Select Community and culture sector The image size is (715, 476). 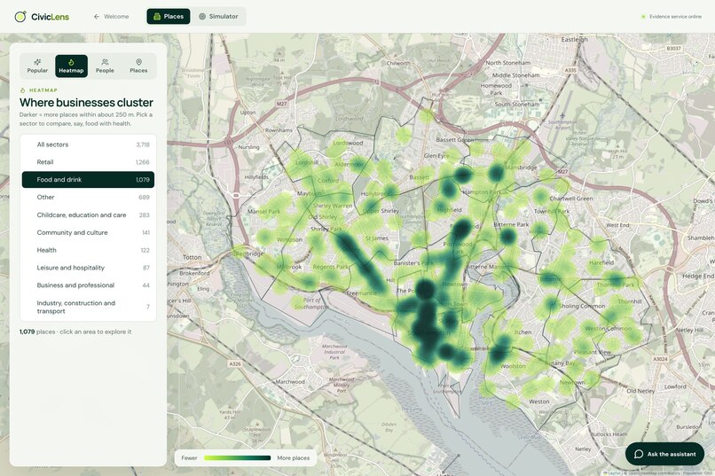click(x=88, y=232)
